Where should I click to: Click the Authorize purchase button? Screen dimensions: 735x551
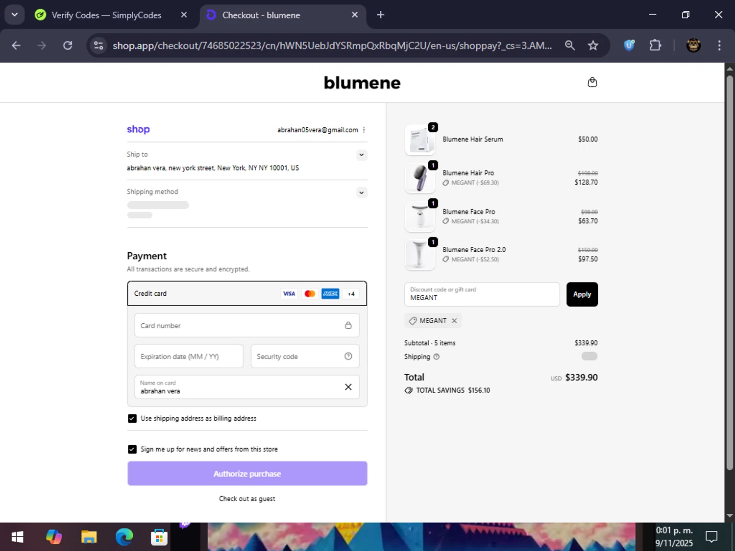(247, 474)
